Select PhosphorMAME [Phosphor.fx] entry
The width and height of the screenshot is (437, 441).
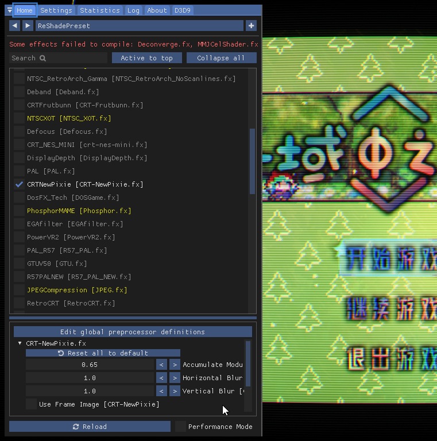click(x=79, y=211)
